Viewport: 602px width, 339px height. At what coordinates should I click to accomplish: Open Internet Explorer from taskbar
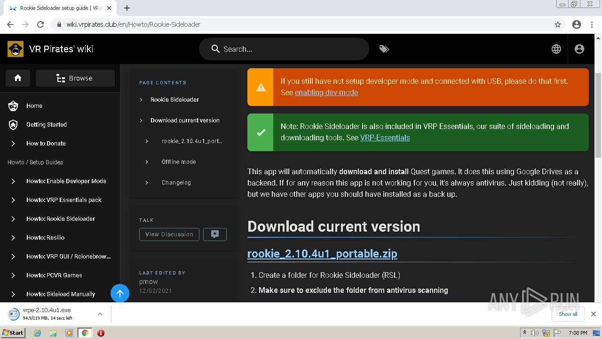pos(37,333)
